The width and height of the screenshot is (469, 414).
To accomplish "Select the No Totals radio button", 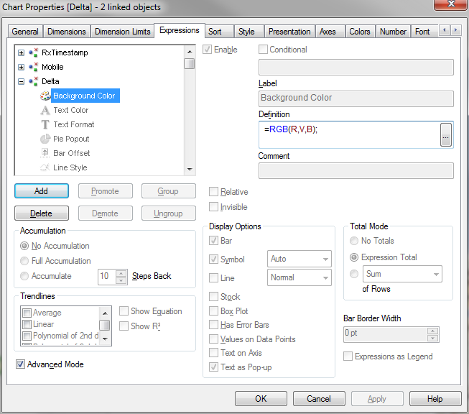I will (354, 241).
